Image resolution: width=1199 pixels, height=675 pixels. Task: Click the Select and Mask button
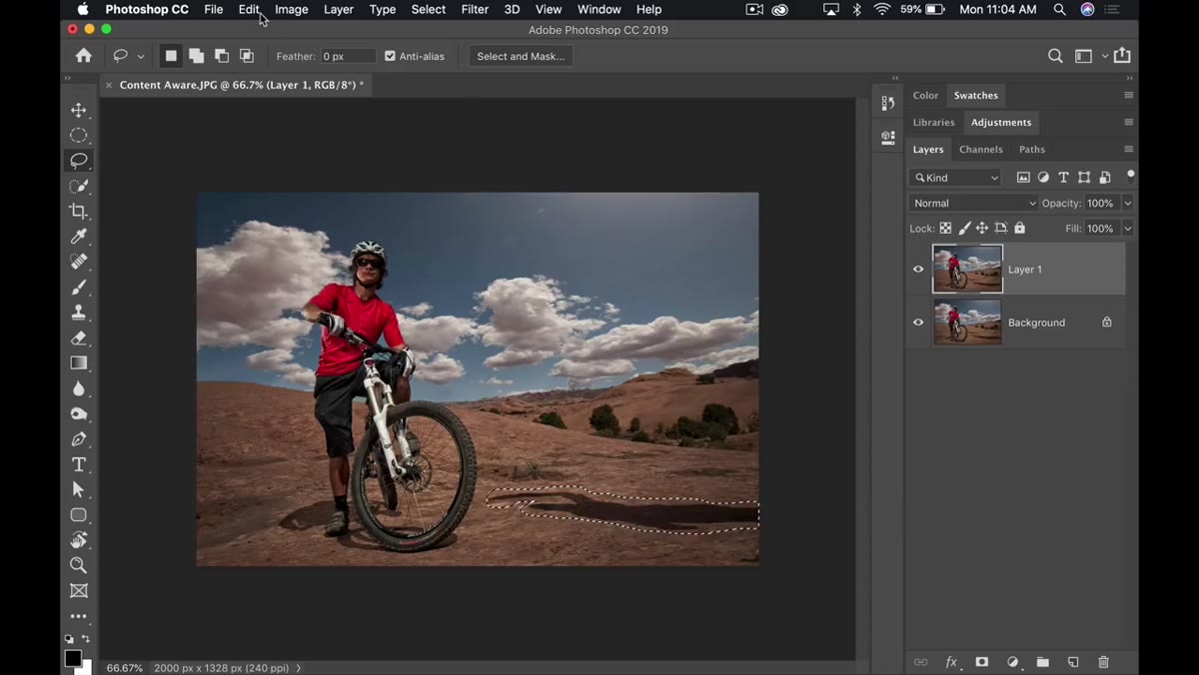pos(521,56)
